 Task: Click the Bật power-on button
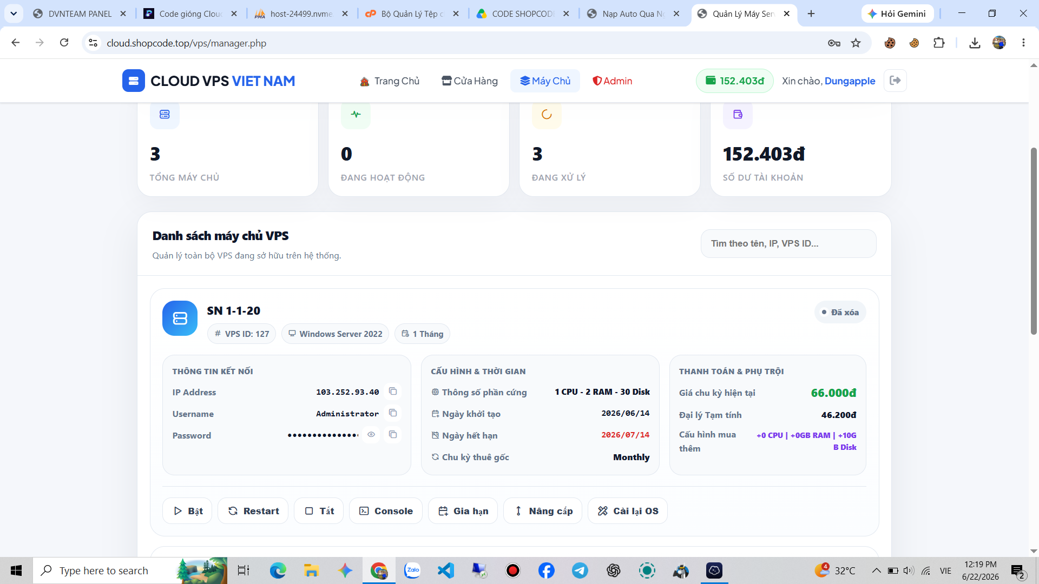pos(187,511)
